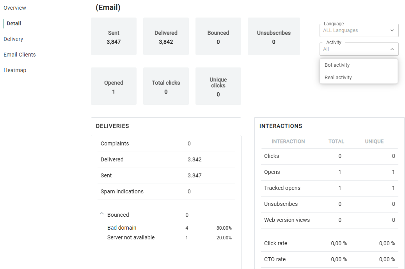Click the Total clicks card

tap(166, 87)
